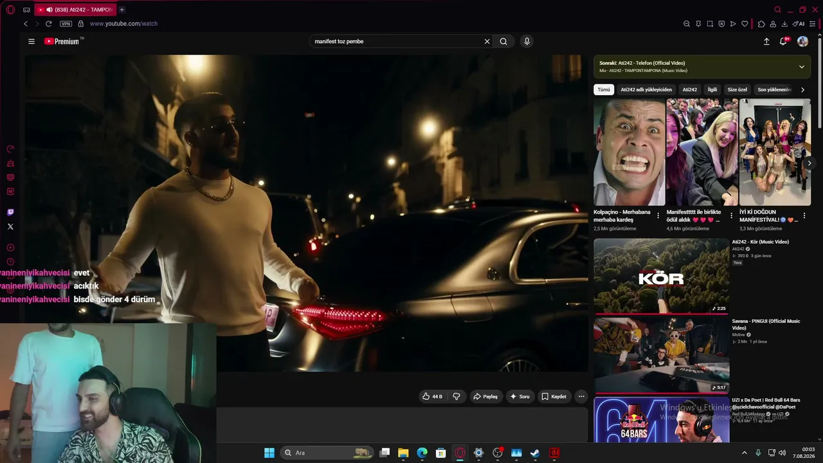Open Savana - PINGUI video thumbnail
Image resolution: width=823 pixels, height=463 pixels.
(x=661, y=355)
